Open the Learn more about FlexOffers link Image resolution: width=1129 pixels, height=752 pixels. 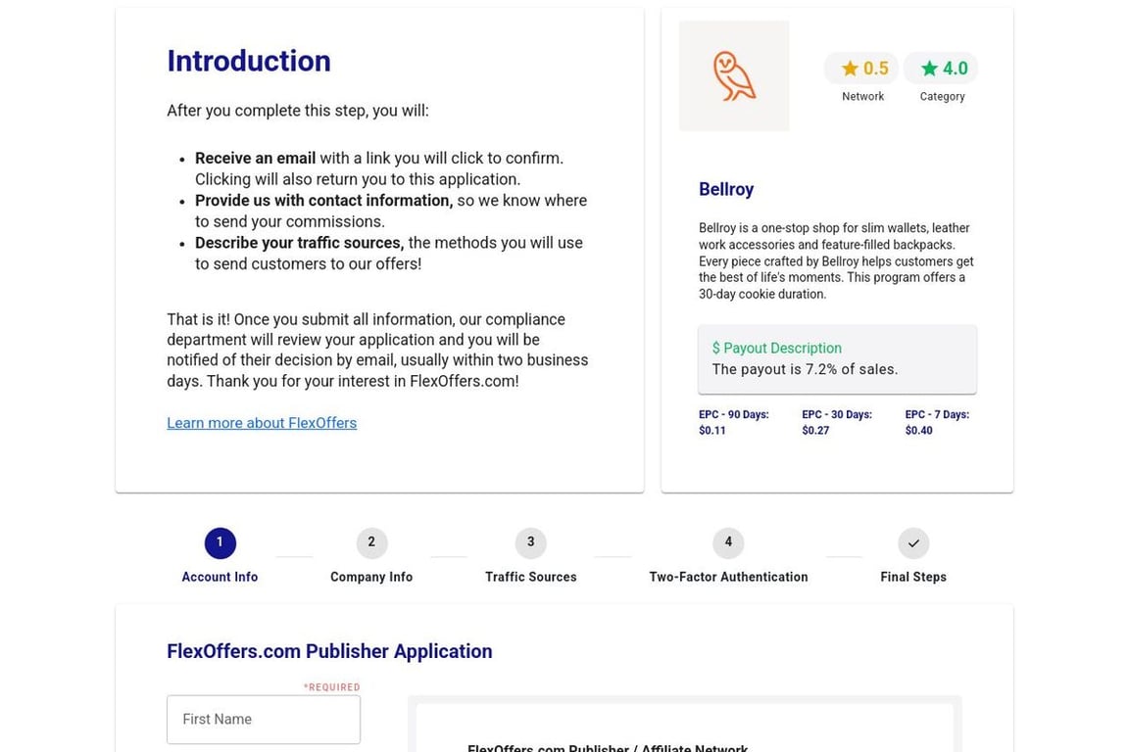pos(262,423)
